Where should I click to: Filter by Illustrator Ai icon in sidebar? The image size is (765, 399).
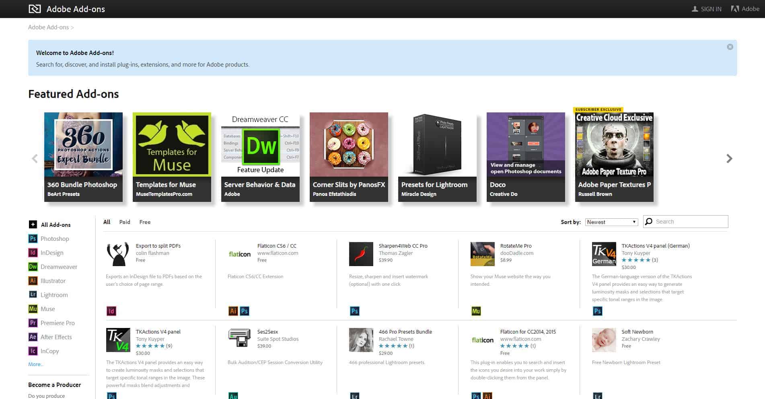point(33,281)
